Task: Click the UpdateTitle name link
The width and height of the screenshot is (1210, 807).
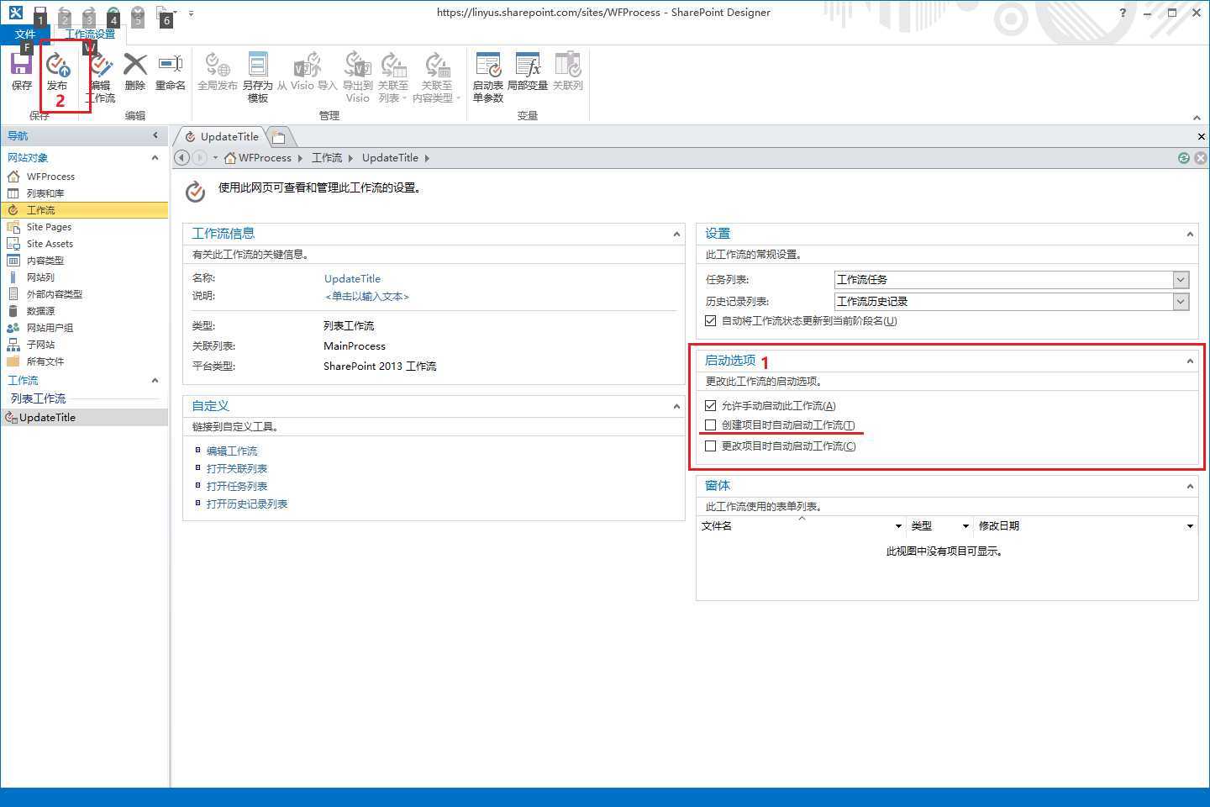Action: (x=352, y=279)
